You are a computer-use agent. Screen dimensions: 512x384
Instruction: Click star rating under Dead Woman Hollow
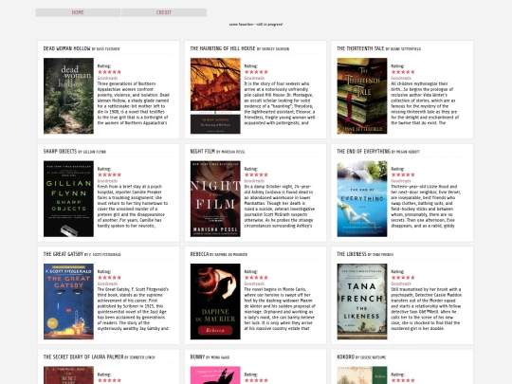coord(109,72)
